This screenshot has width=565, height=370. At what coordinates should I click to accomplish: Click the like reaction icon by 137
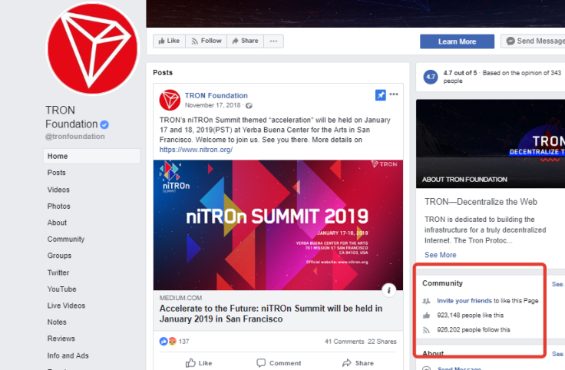tap(164, 341)
